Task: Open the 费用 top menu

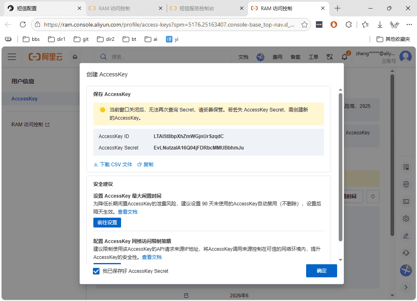Action: tap(277, 57)
